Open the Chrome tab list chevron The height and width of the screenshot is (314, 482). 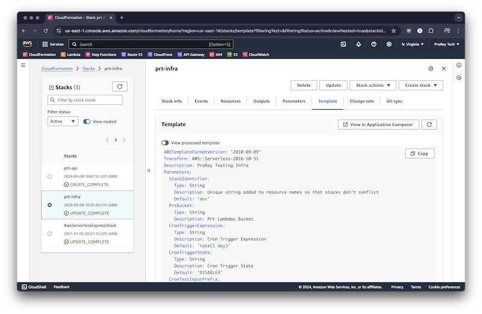[459, 18]
